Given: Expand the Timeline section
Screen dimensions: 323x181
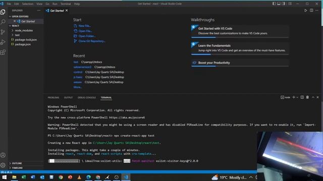Looking at the screenshot, I should [17, 168].
